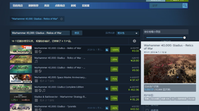Click the 回合制 tag in preview
This screenshot has width=199, height=111.
pyautogui.click(x=191, y=99)
